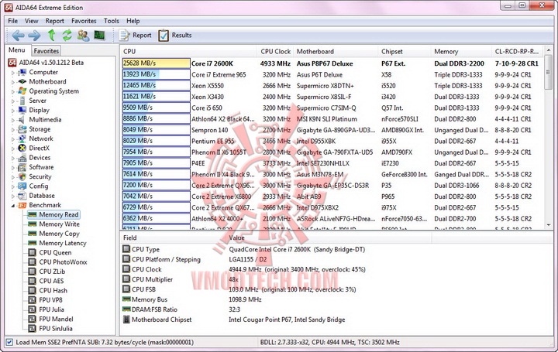558x352 pixels.
Task: Toggle the Load Mem SSE2 PrefNTA status checkbox
Action: click(x=9, y=343)
